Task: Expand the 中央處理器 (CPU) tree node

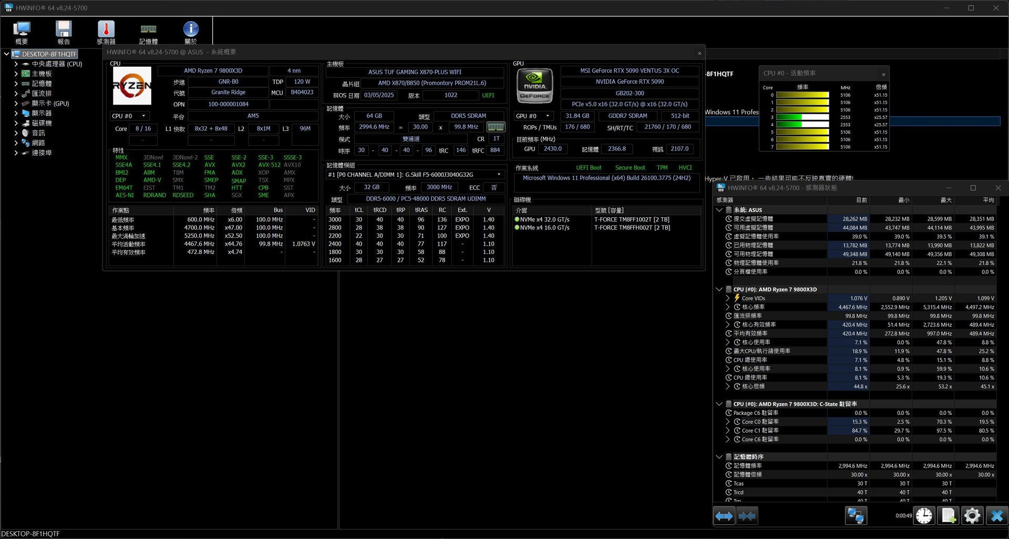Action: (16, 64)
